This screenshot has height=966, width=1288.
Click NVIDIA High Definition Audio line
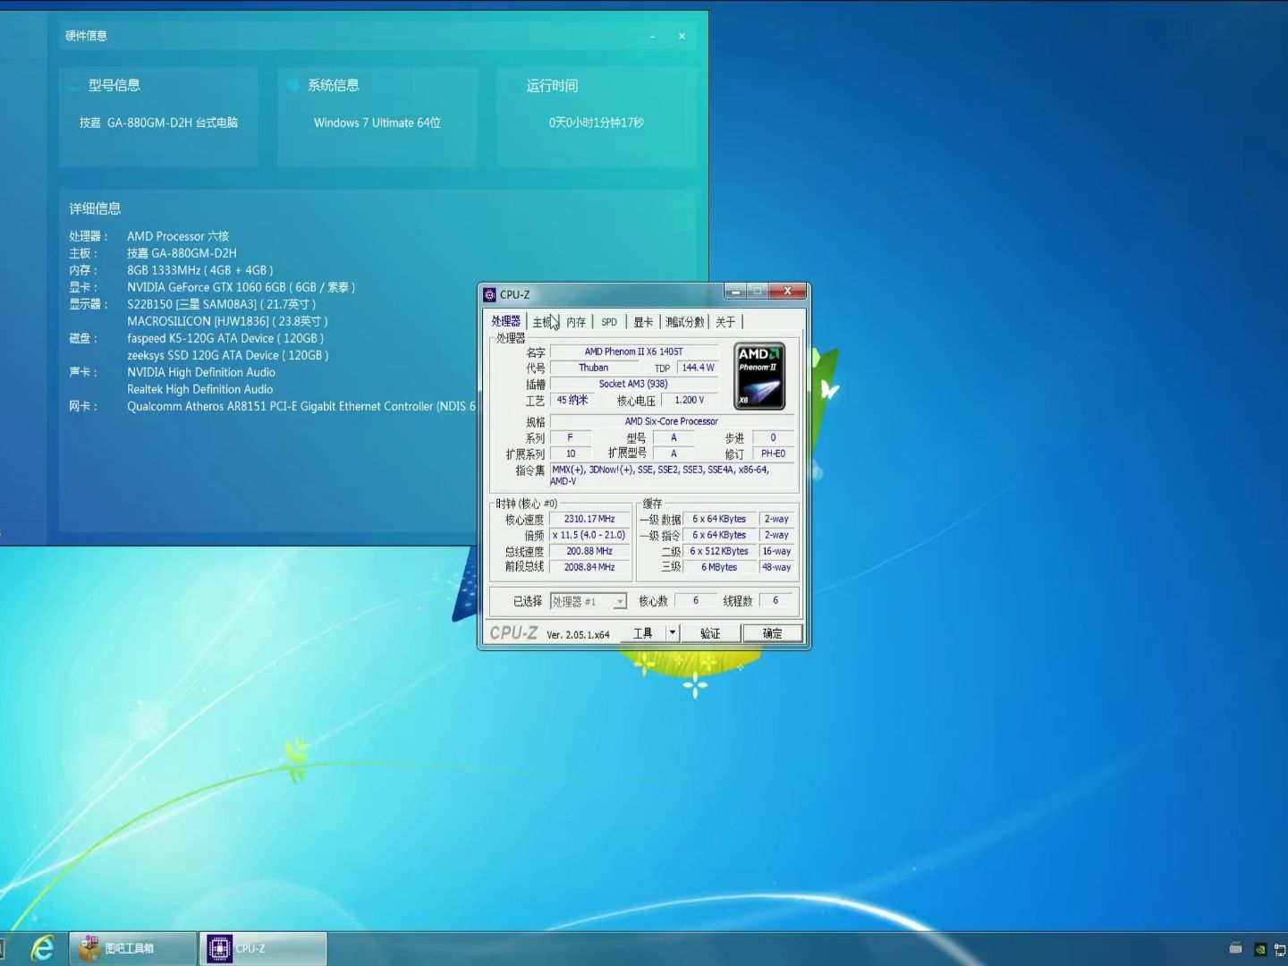(x=201, y=372)
